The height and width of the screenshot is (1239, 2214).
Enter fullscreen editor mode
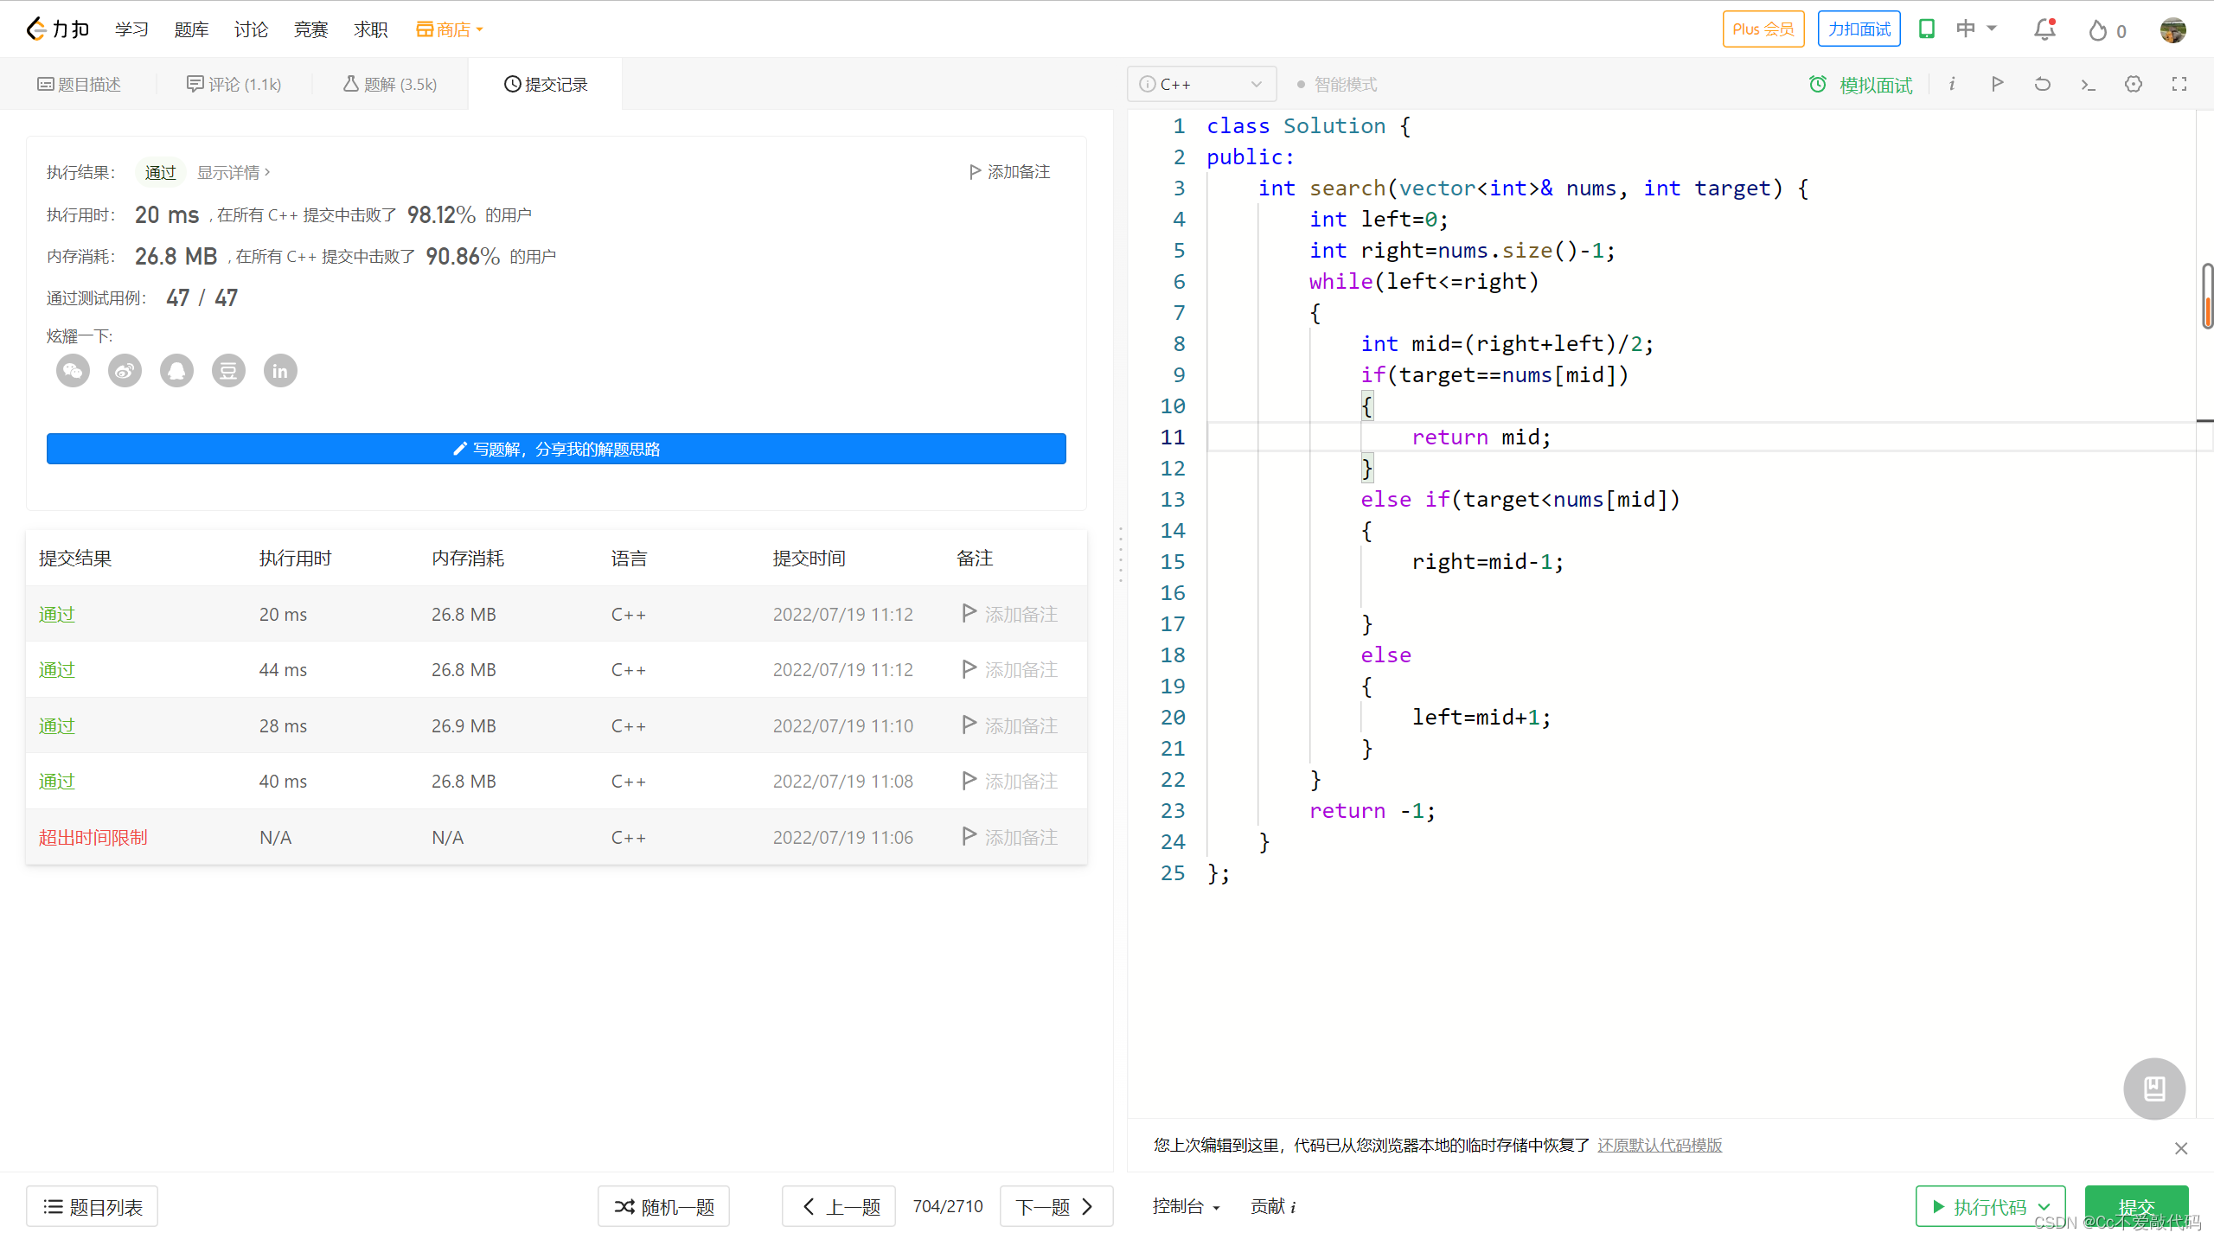point(2179,84)
